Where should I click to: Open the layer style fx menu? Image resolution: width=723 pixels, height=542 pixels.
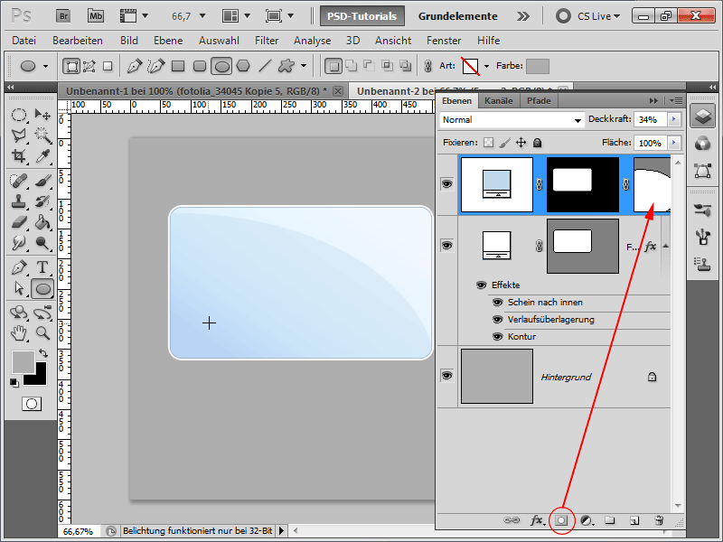[537, 520]
